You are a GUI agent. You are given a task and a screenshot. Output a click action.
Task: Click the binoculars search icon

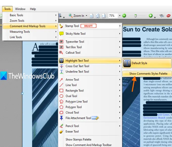point(162,16)
